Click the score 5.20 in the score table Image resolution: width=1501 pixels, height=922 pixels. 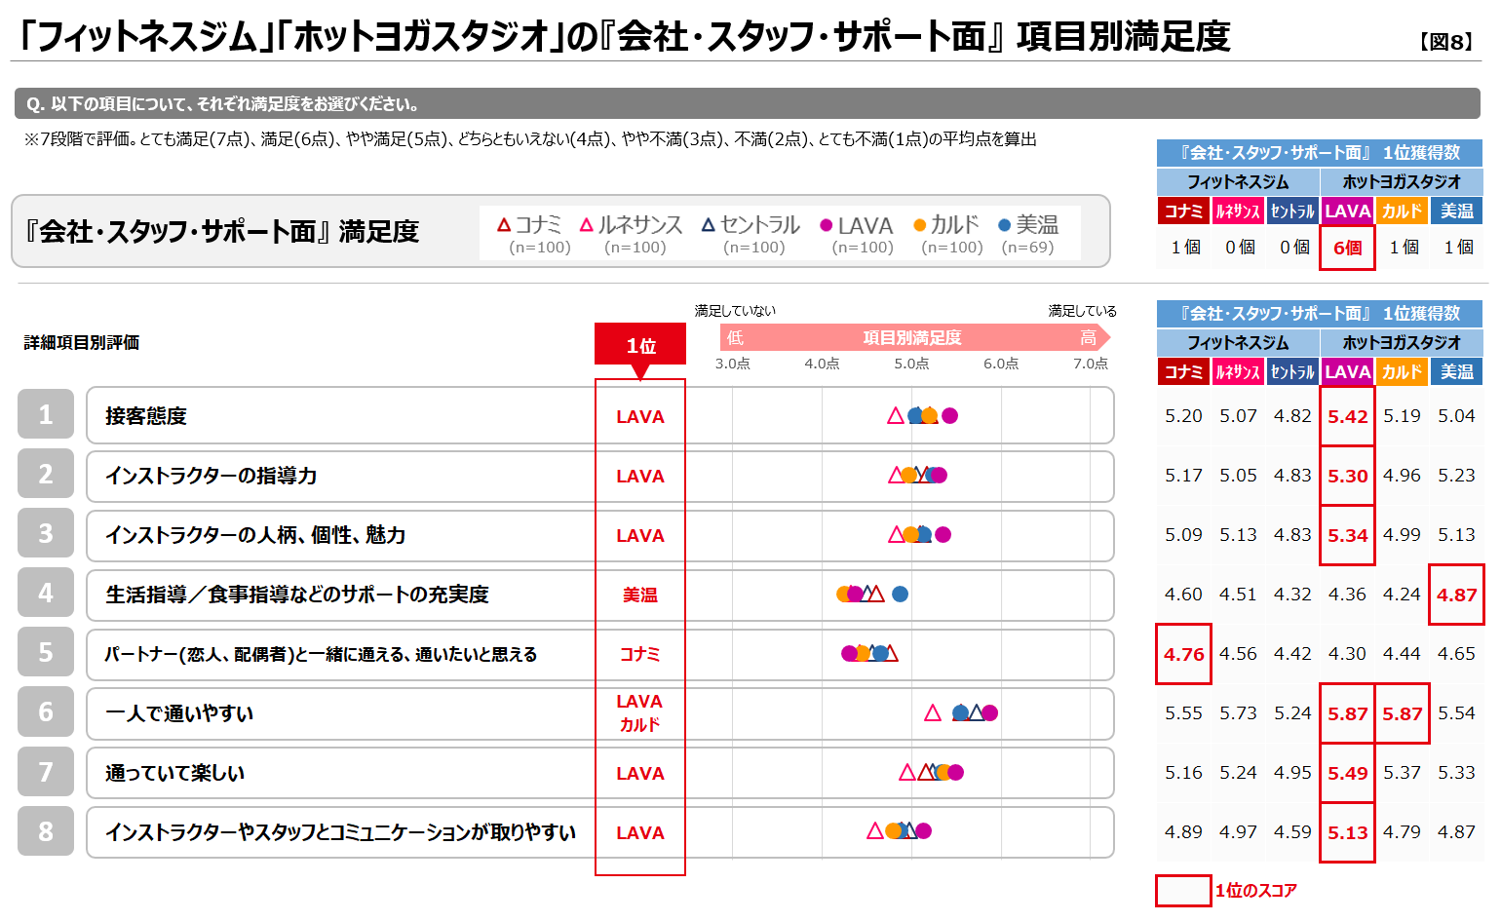[1184, 416]
